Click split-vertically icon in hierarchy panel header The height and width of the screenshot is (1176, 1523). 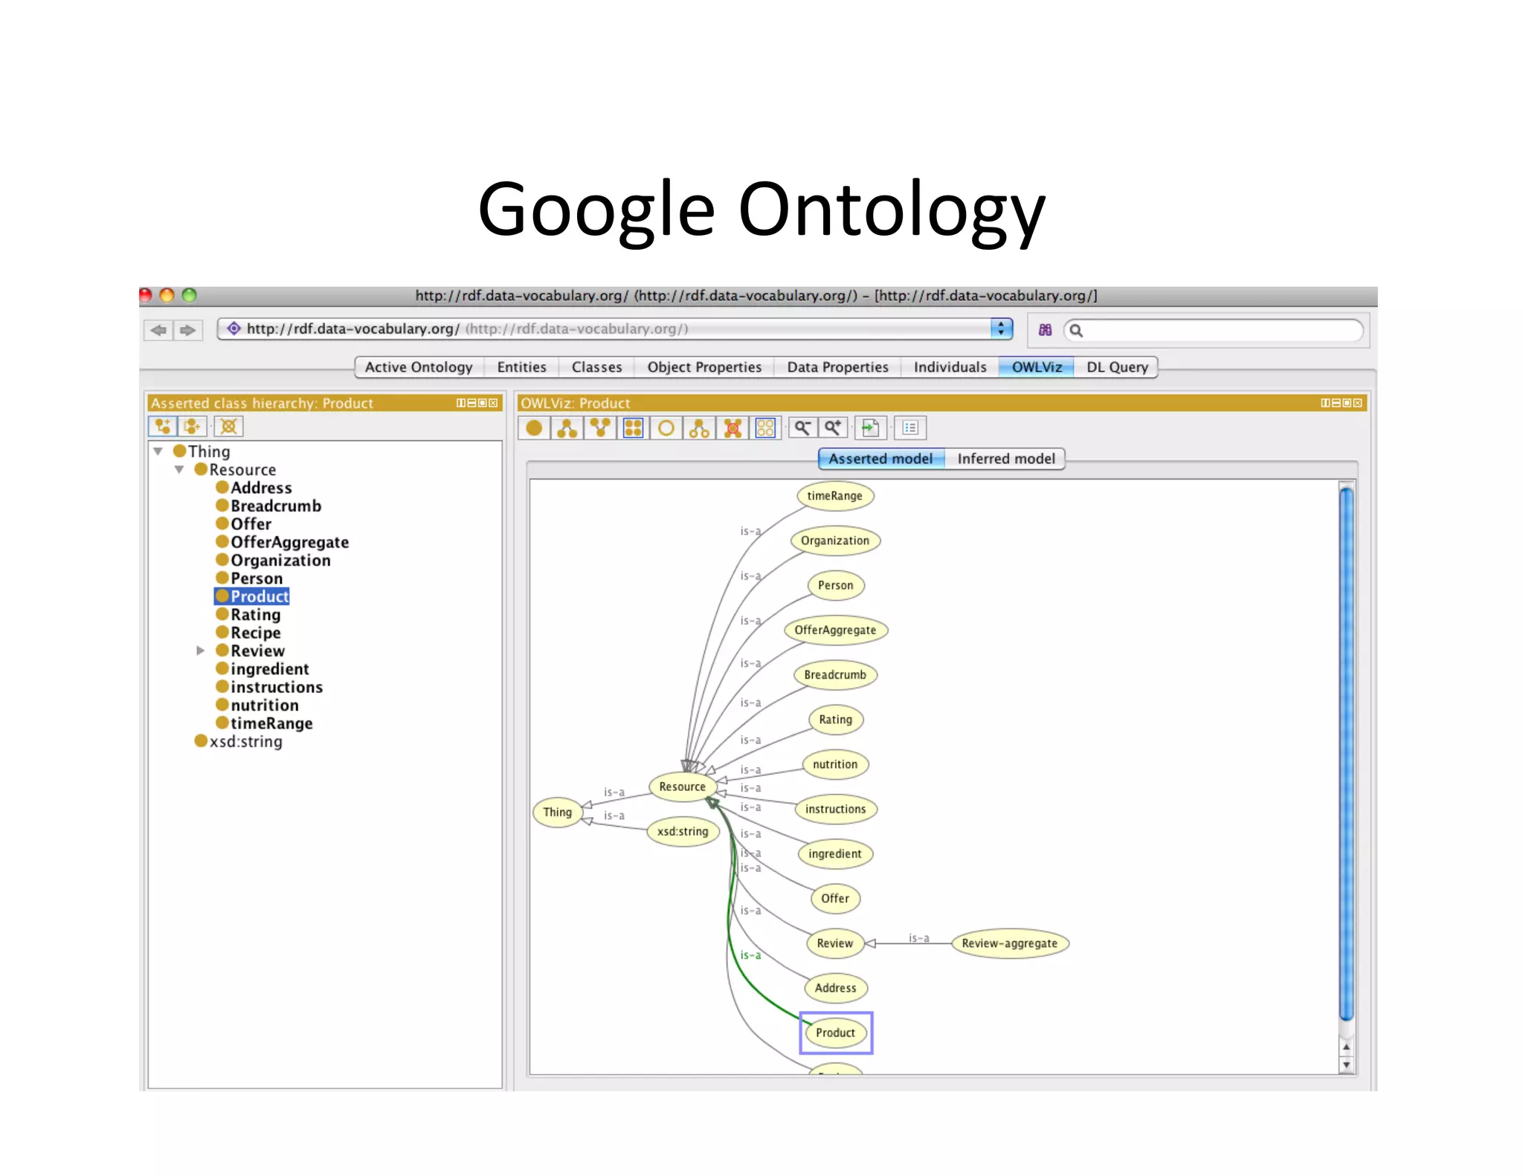tap(460, 403)
